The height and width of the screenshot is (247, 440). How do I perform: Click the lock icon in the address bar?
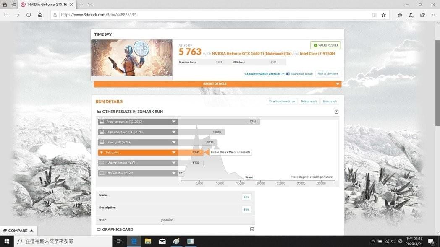click(55, 15)
